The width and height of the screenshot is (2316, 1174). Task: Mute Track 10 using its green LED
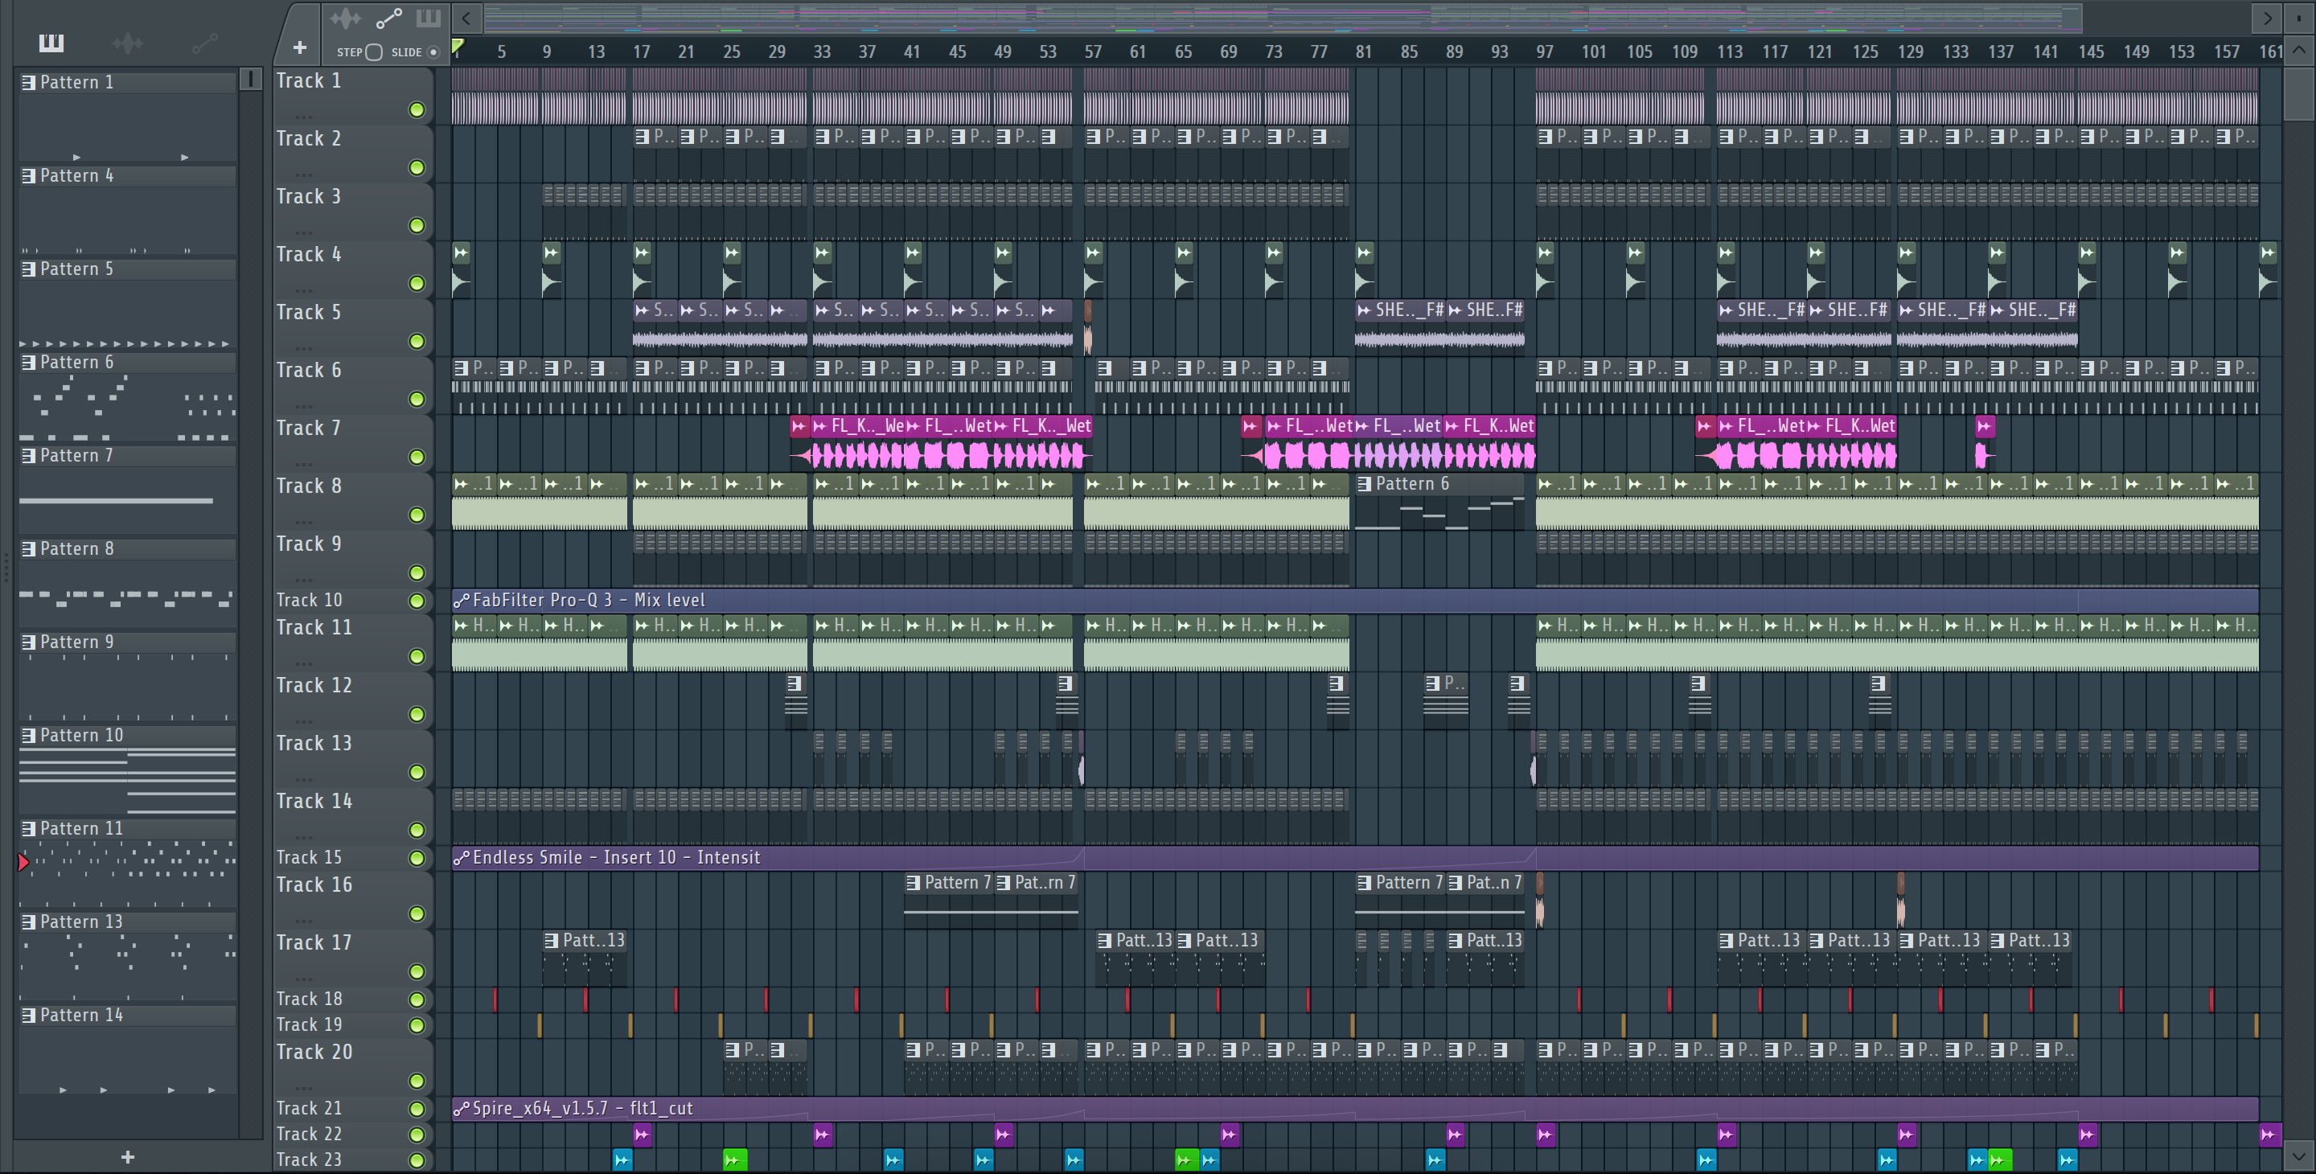point(417,601)
